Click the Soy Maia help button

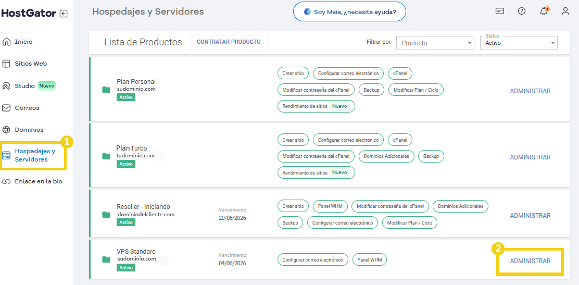coord(349,12)
